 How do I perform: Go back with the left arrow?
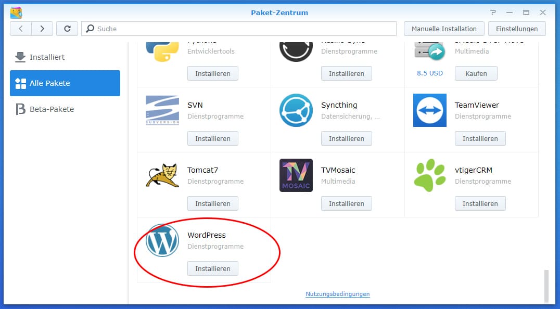point(21,29)
